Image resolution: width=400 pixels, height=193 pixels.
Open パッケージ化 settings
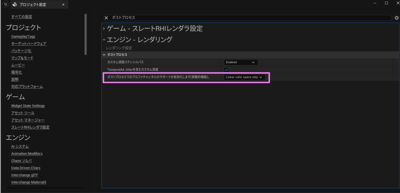pyautogui.click(x=21, y=51)
